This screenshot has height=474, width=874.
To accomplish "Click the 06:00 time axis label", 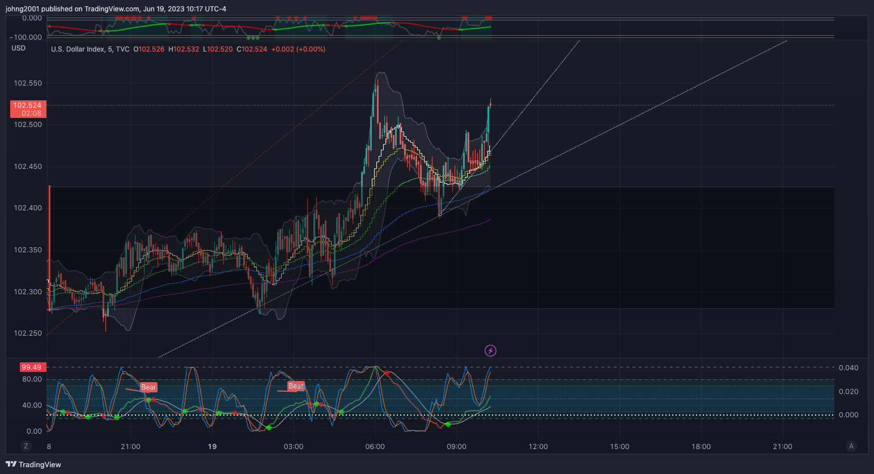I will [375, 447].
